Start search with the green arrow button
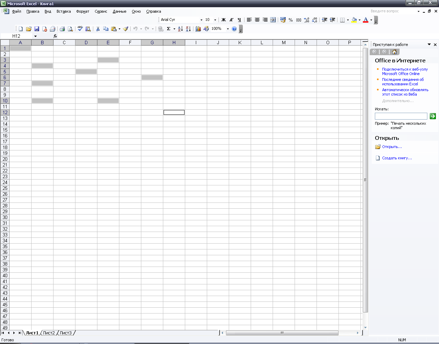The image size is (439, 344). (433, 116)
